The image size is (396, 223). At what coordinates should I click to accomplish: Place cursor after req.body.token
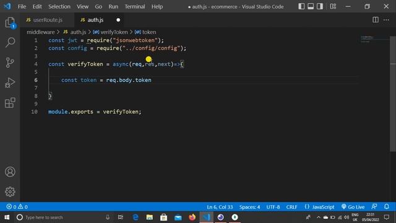[x=152, y=80]
